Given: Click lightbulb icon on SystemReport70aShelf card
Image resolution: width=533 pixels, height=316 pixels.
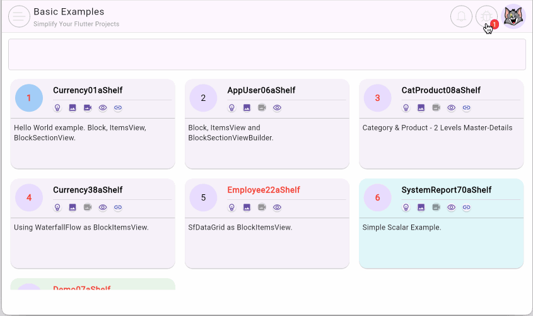Looking at the screenshot, I should pyautogui.click(x=406, y=208).
